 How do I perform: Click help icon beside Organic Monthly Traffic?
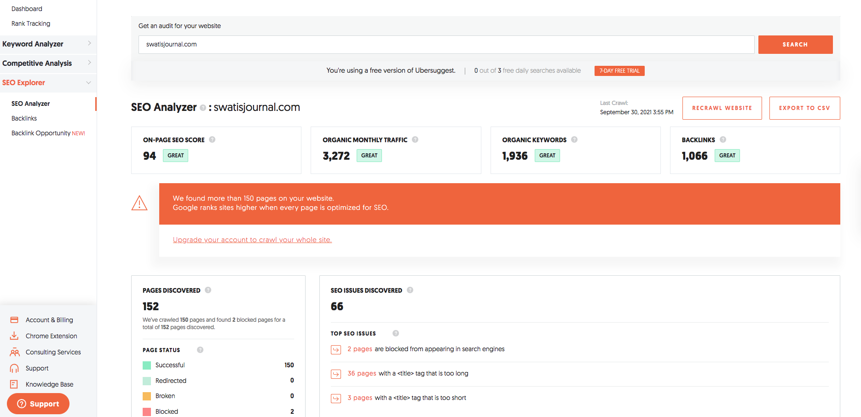(x=415, y=139)
